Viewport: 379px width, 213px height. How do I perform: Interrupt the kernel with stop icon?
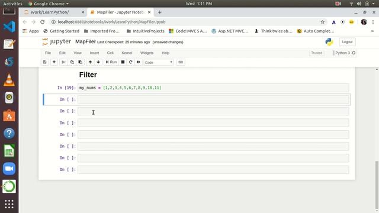pyautogui.click(x=123, y=62)
